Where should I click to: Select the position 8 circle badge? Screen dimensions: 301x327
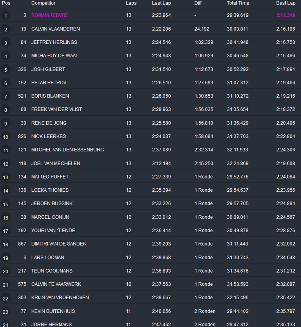pyautogui.click(x=5, y=110)
